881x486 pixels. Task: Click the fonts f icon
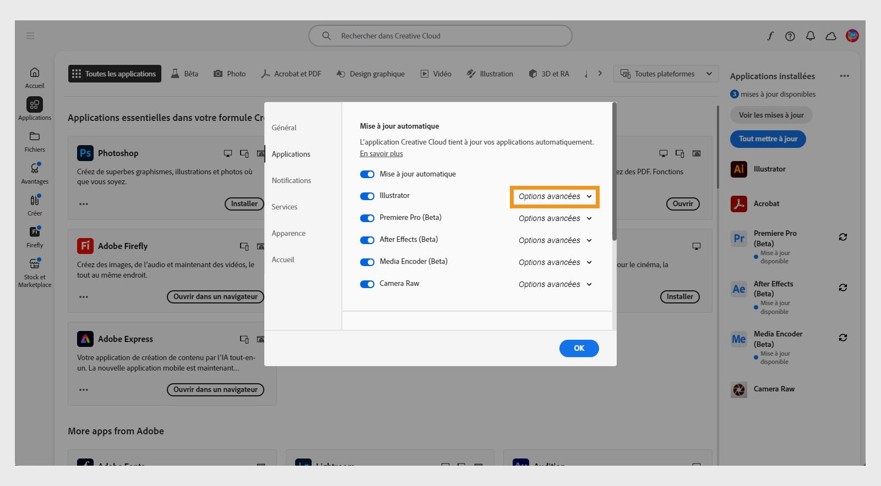(x=770, y=36)
